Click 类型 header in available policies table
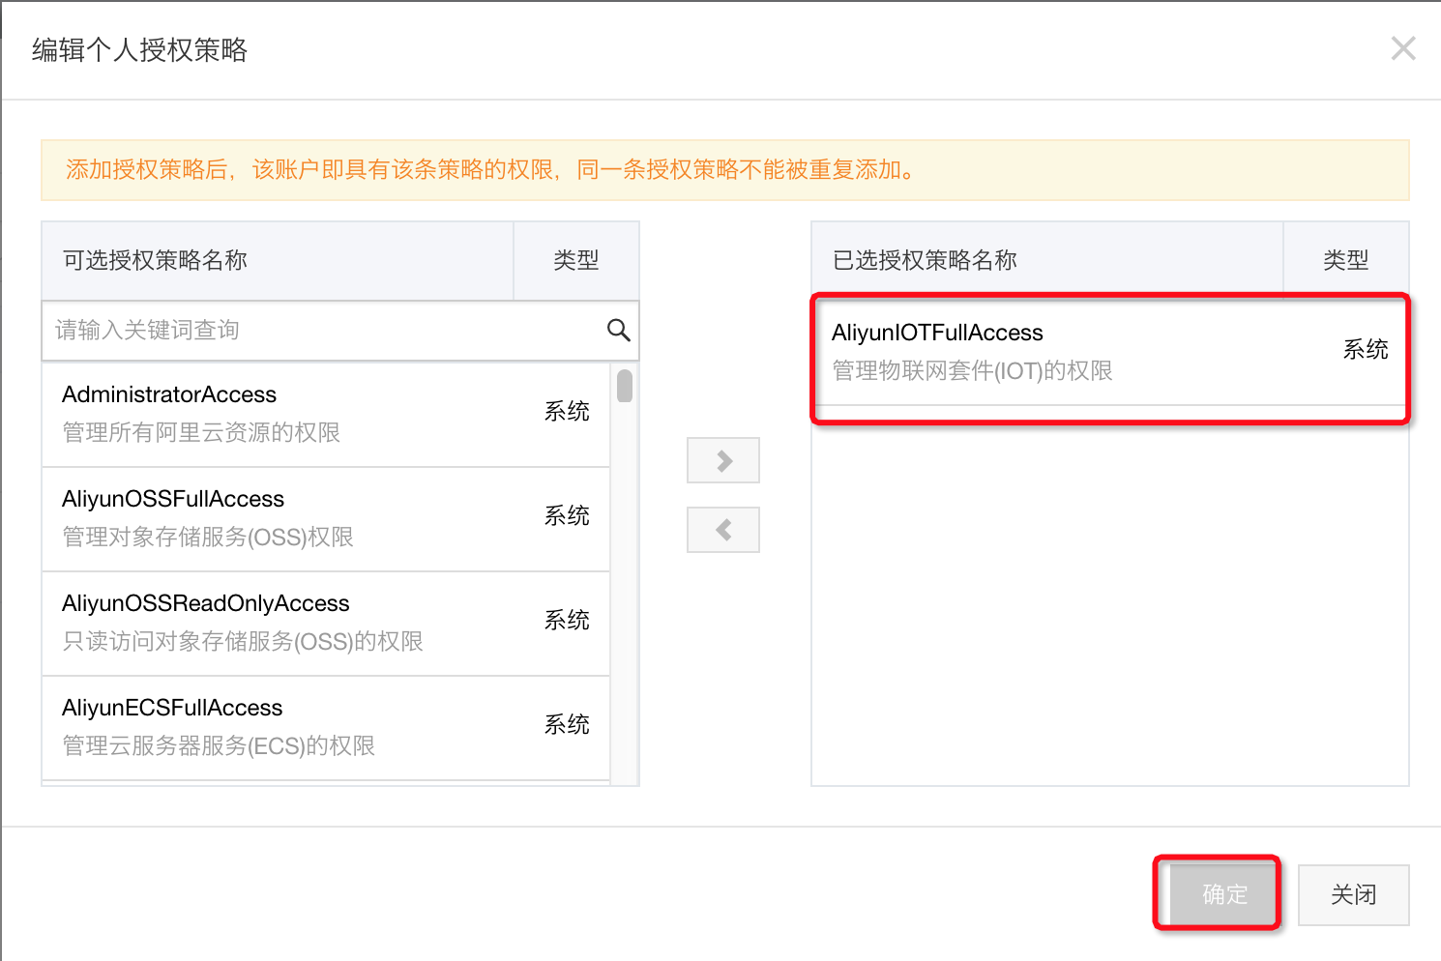Viewport: 1441px width, 961px height. (x=576, y=260)
